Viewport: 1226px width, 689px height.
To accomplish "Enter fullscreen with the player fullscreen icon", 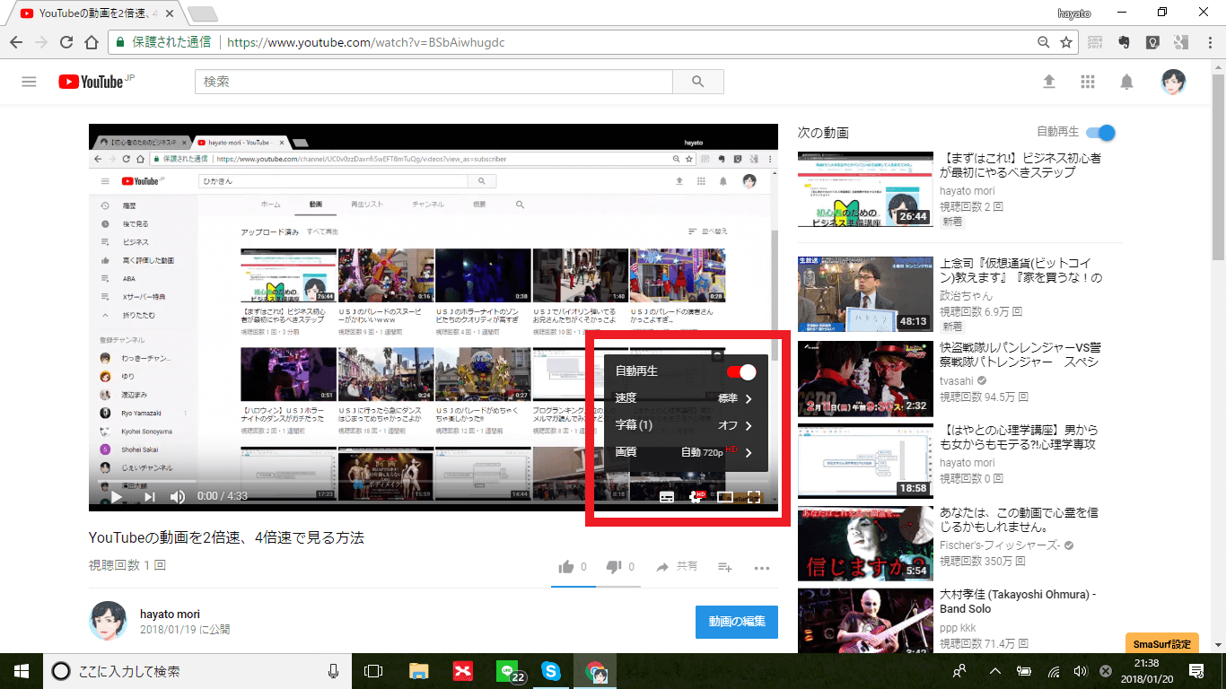I will (x=755, y=496).
